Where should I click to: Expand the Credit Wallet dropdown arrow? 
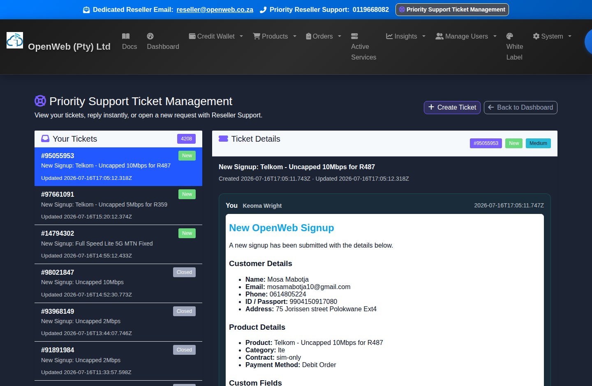pos(241,36)
